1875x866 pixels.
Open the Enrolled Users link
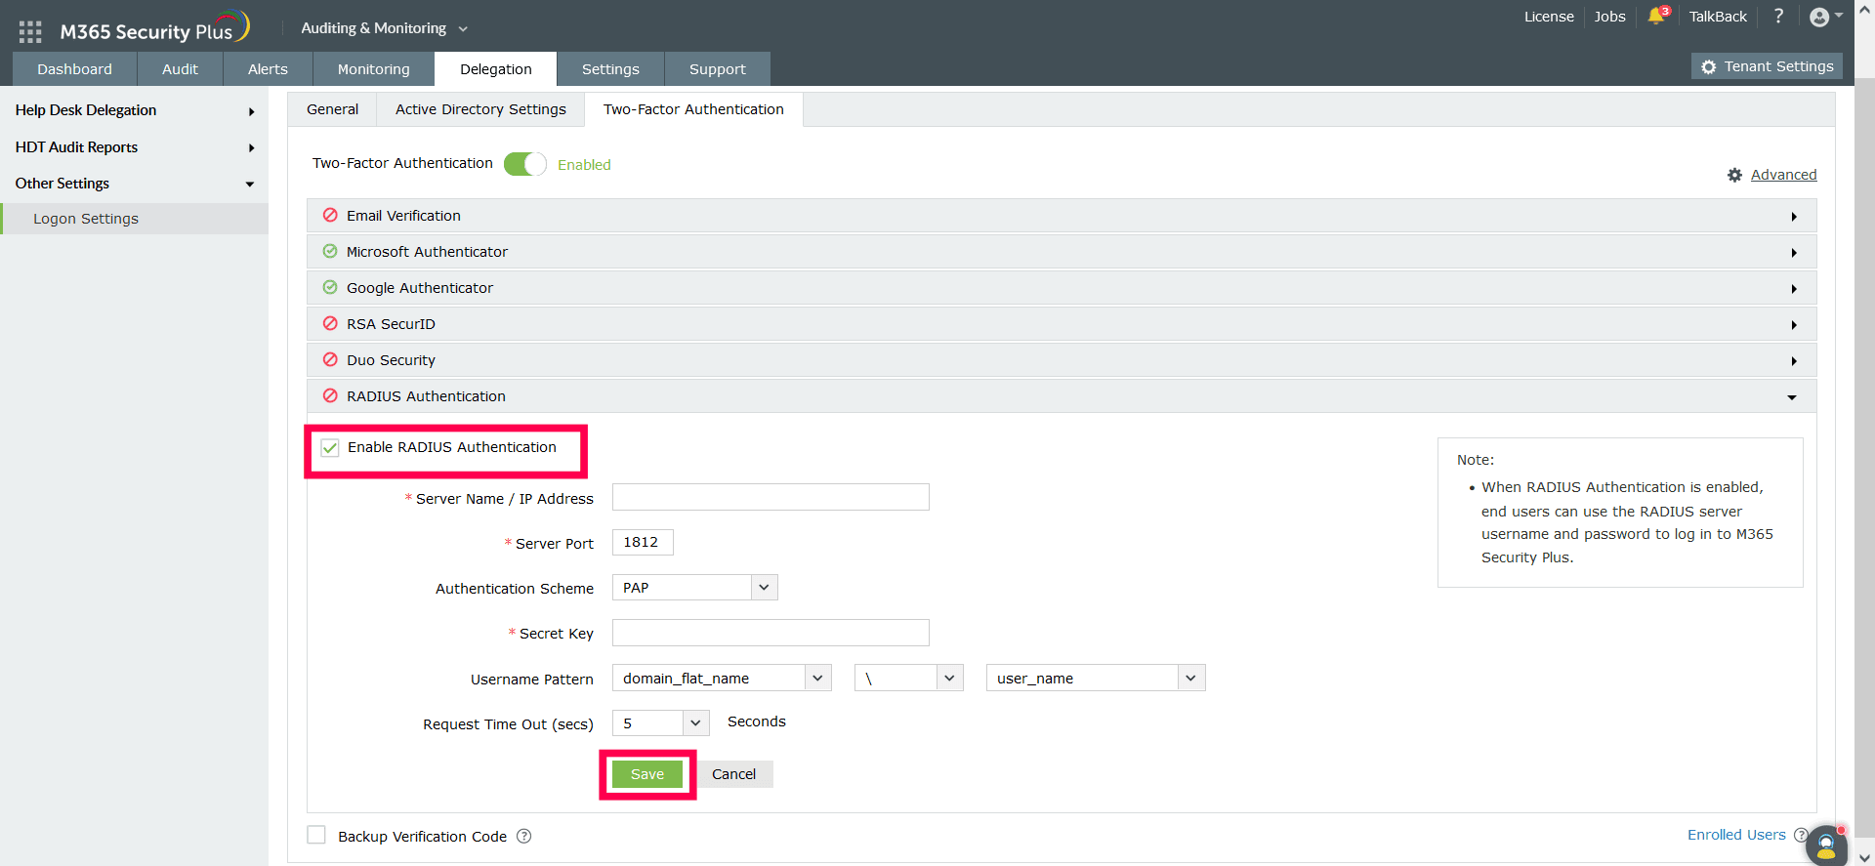pyautogui.click(x=1736, y=835)
